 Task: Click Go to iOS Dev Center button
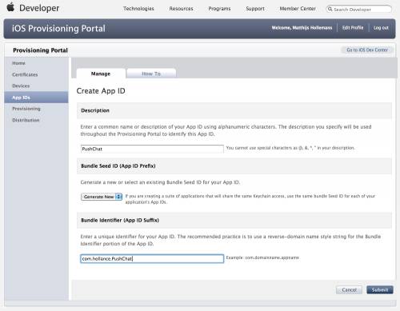pyautogui.click(x=367, y=50)
